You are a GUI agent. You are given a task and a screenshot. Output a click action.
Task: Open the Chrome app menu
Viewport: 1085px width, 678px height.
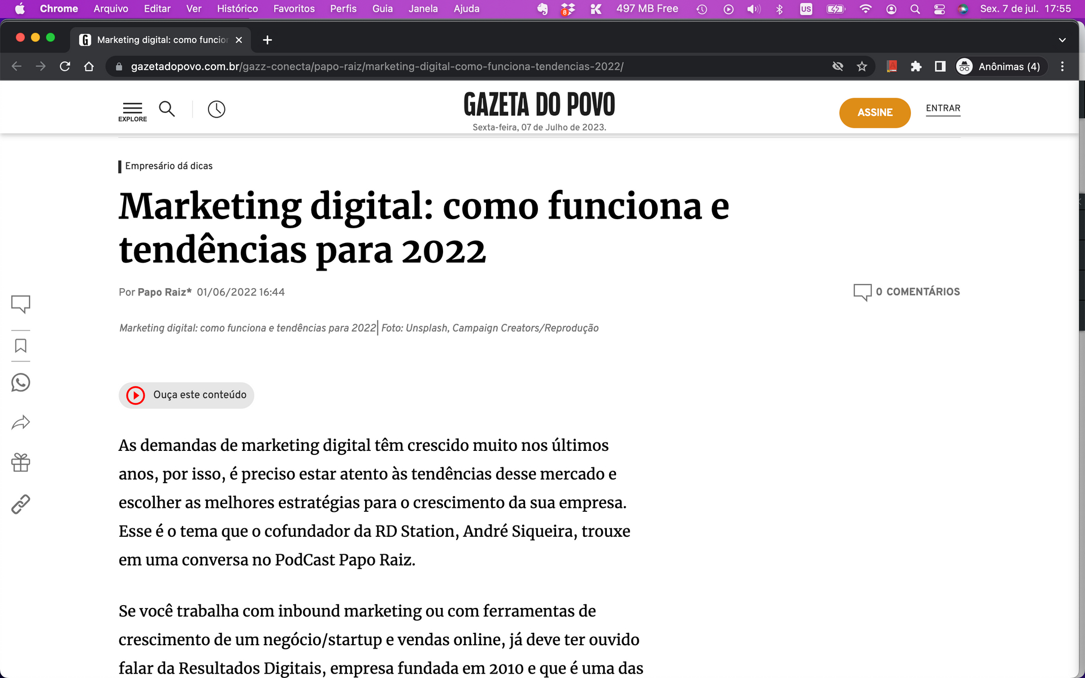(59, 8)
